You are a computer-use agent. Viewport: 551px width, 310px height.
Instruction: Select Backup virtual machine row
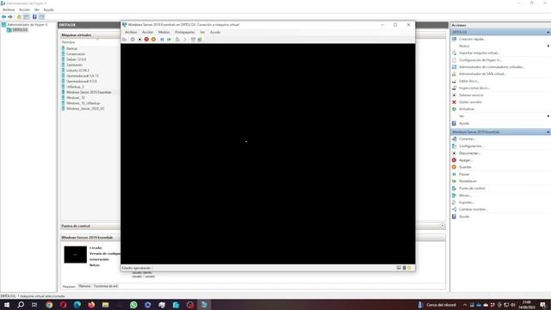(x=71, y=48)
